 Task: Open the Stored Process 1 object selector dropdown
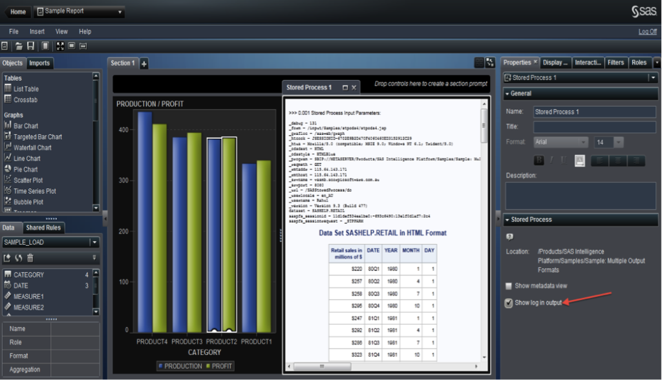coord(653,77)
